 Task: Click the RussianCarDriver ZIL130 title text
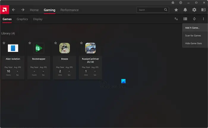pyautogui.click(x=90, y=60)
